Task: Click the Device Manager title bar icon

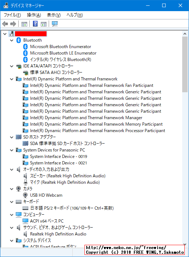Action: coord(6,5)
